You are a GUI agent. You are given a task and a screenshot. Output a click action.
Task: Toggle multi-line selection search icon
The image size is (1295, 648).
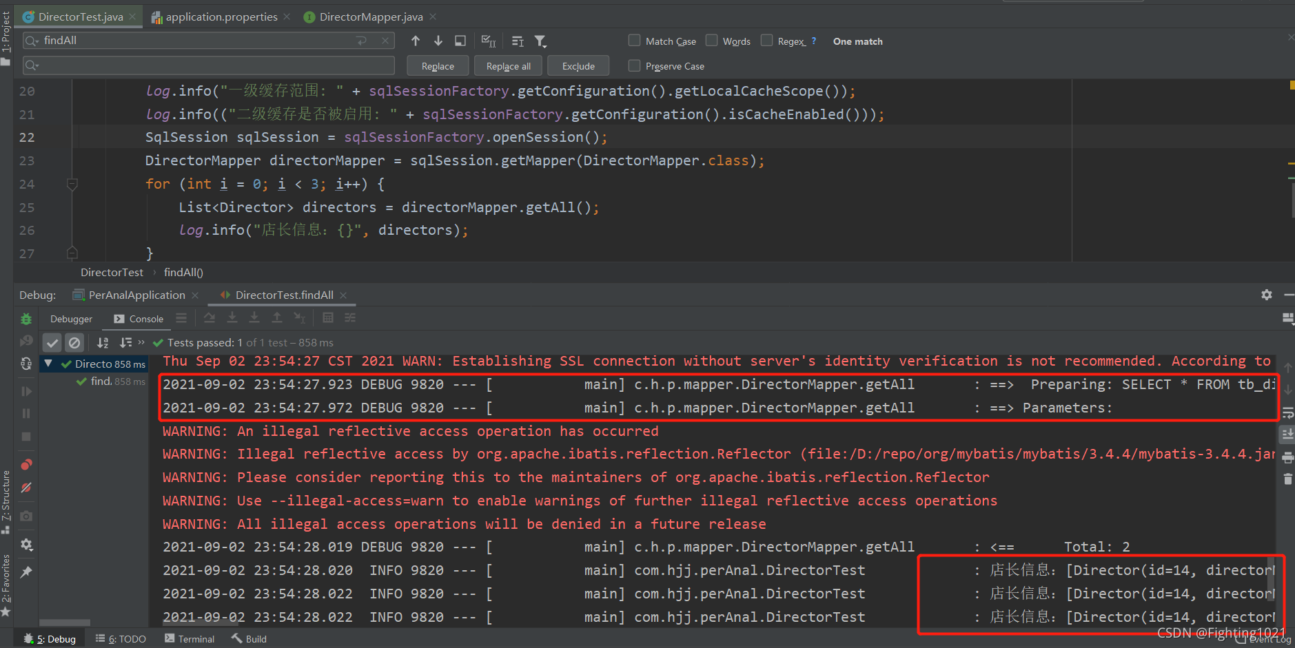point(518,41)
